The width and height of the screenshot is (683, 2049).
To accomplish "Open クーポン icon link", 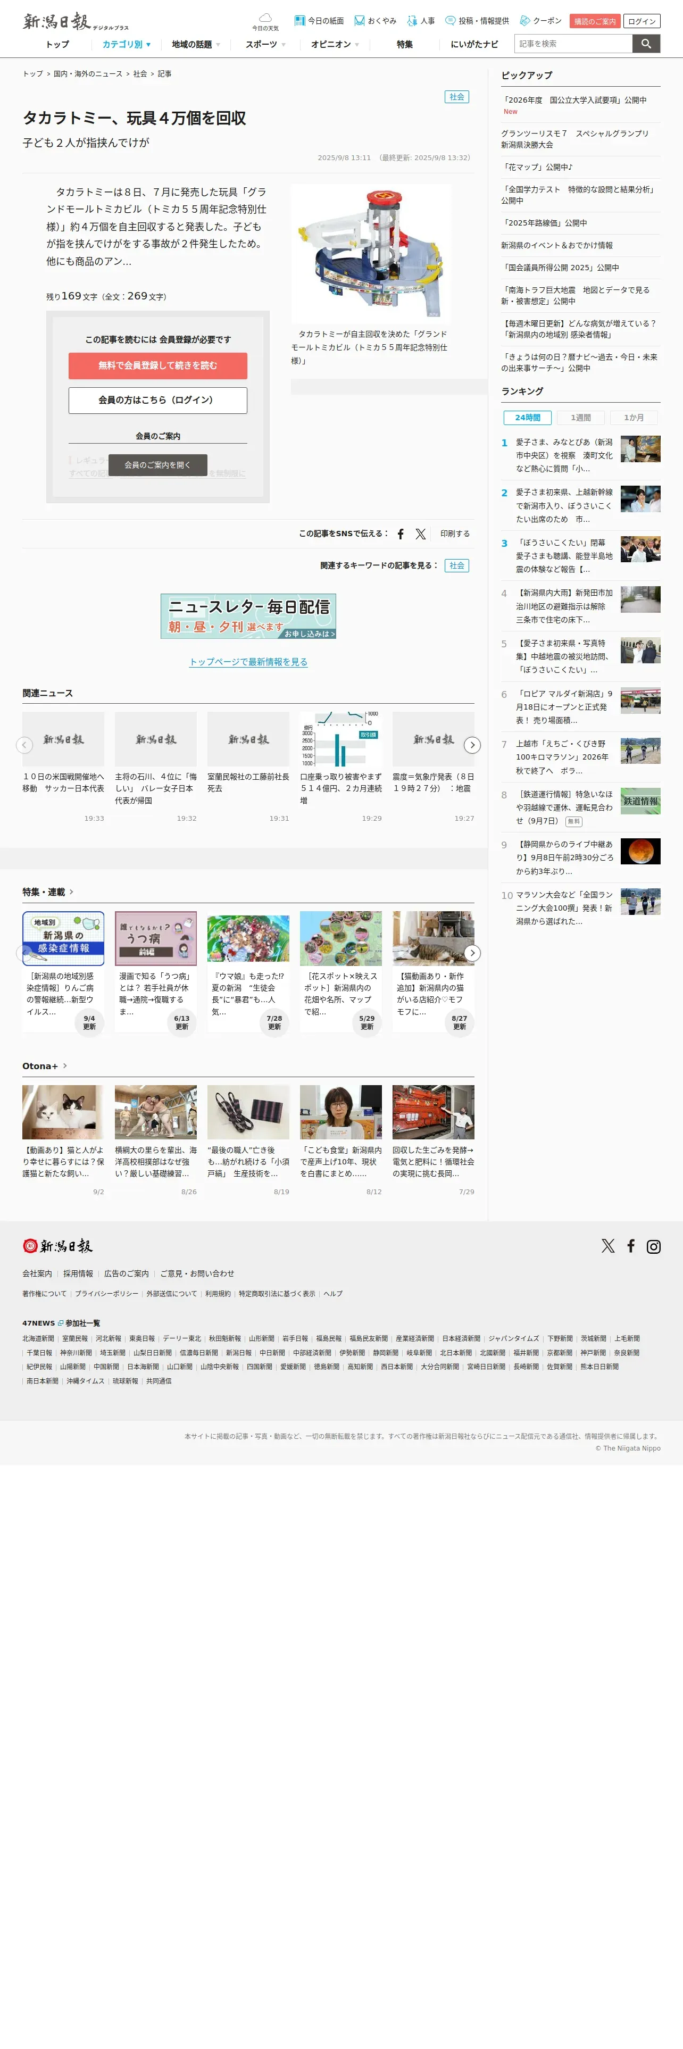I will coord(540,21).
